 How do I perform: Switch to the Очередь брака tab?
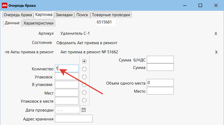tap(17, 15)
